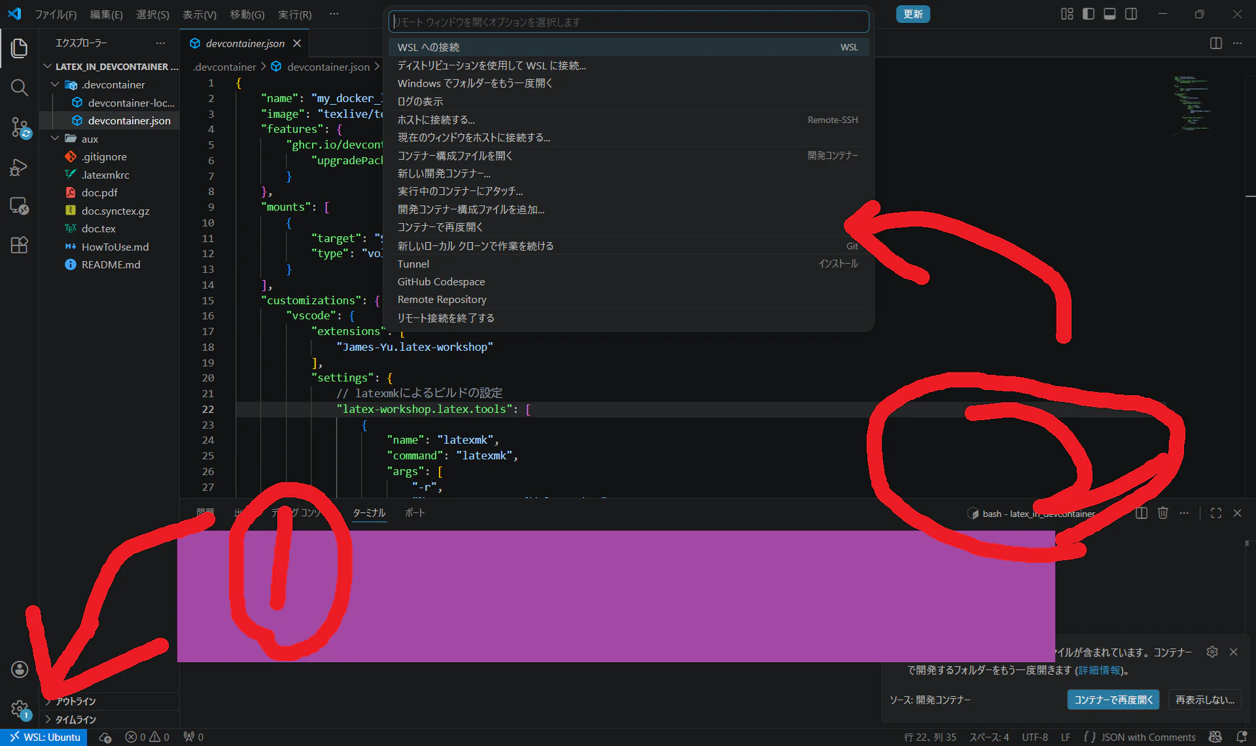
Task: Open the Remote Explorer view
Action: 19,206
